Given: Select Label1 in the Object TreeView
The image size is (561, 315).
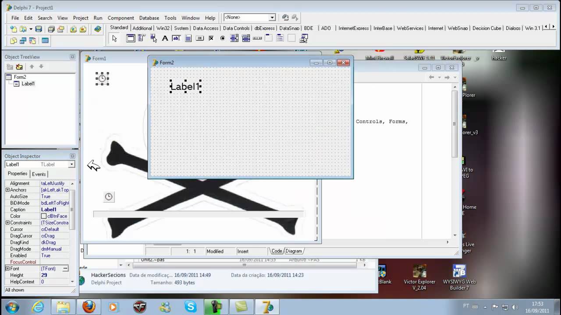Looking at the screenshot, I should (x=28, y=84).
